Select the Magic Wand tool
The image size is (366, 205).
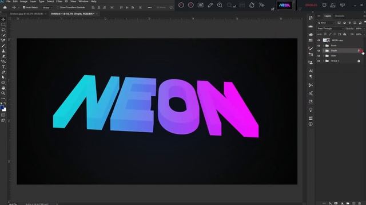point(3,35)
